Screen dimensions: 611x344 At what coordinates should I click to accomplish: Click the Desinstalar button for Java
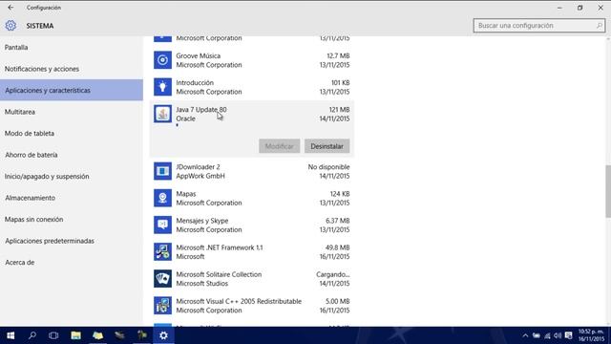tap(327, 146)
